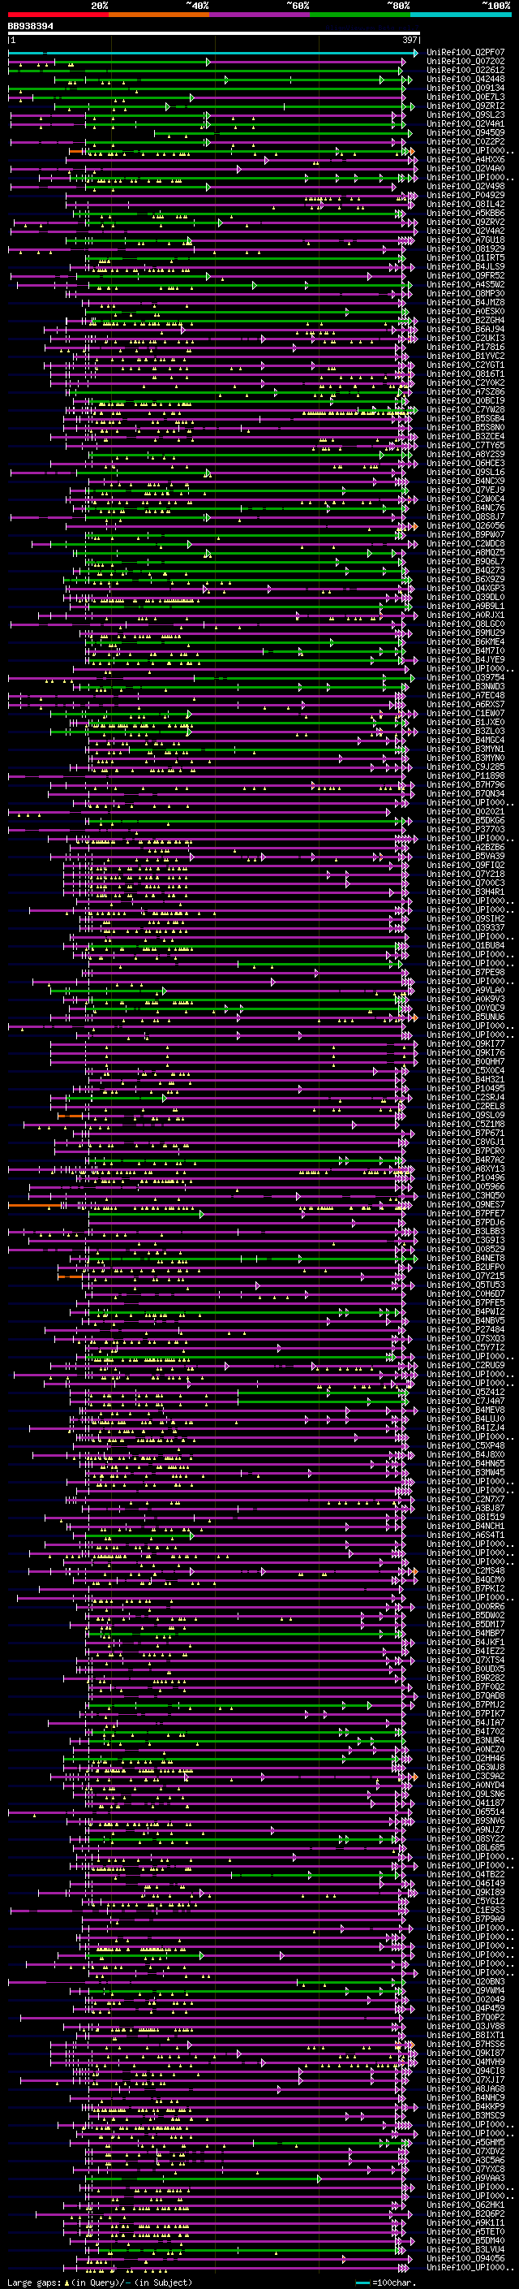Open hit UniRef100_Q02021

465,811
